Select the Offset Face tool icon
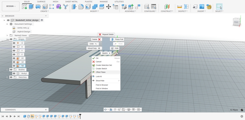The image size is (245, 120). (x=102, y=7)
